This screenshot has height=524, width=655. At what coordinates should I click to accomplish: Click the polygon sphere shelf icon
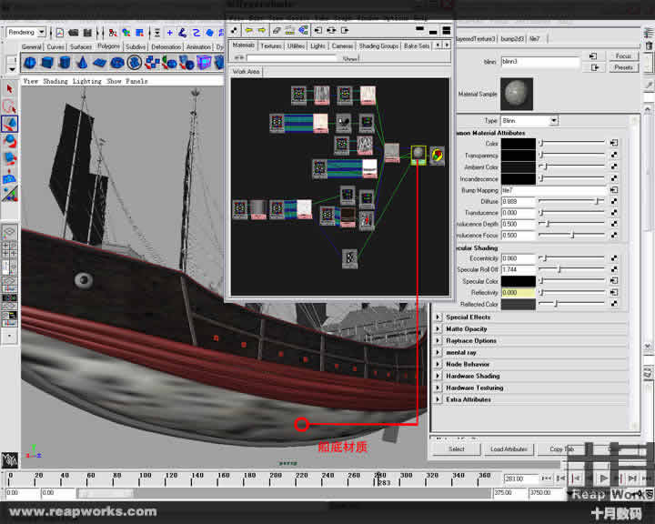pos(31,63)
